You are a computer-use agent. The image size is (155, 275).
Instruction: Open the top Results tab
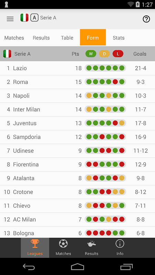[41, 38]
